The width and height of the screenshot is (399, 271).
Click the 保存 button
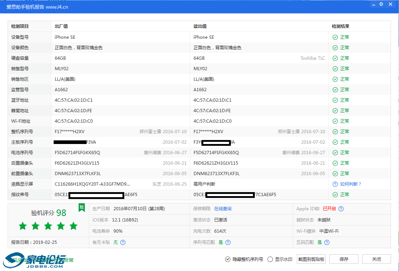point(344,259)
